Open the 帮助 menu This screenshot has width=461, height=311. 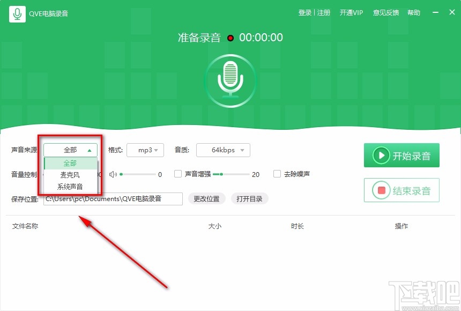414,12
